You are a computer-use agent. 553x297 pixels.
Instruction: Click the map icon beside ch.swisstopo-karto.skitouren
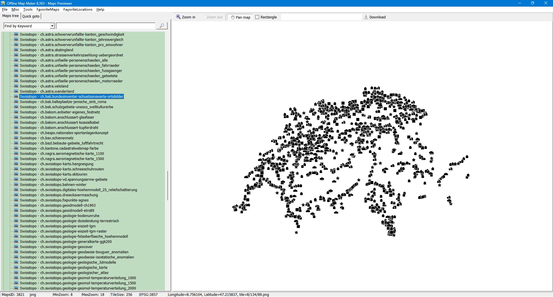16,174
